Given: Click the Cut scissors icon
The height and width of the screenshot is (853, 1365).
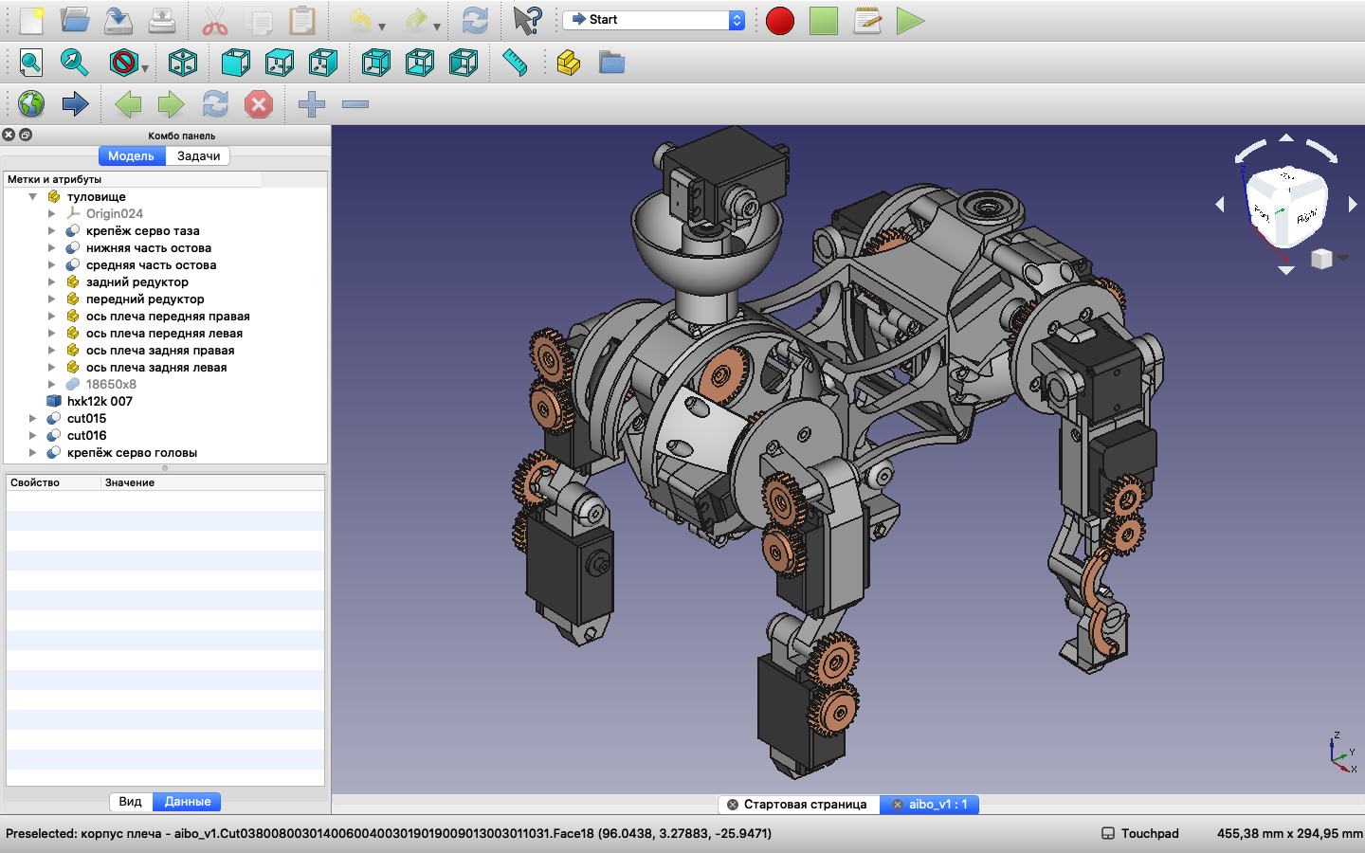Looking at the screenshot, I should point(215,21).
